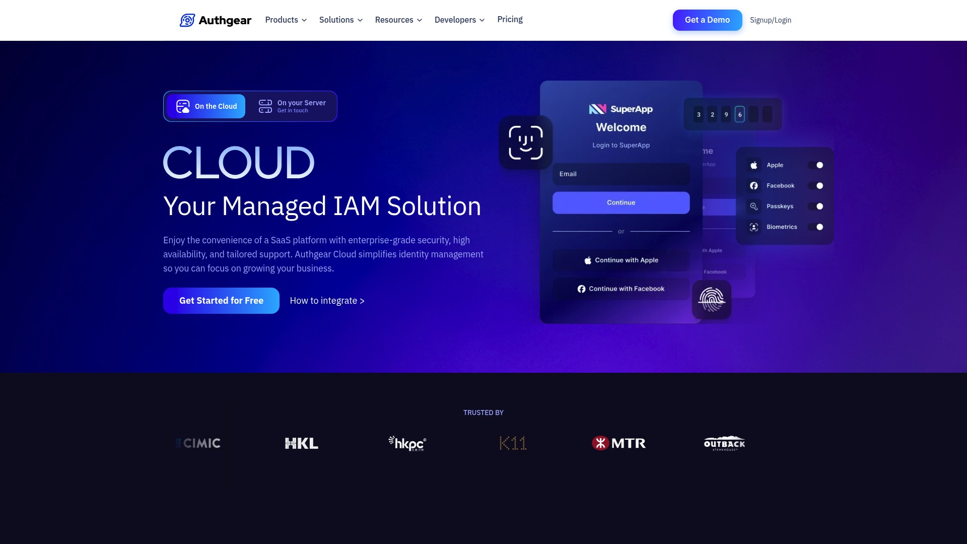967x544 pixels.
Task: Click the Login to SuperApp text
Action: [x=621, y=145]
